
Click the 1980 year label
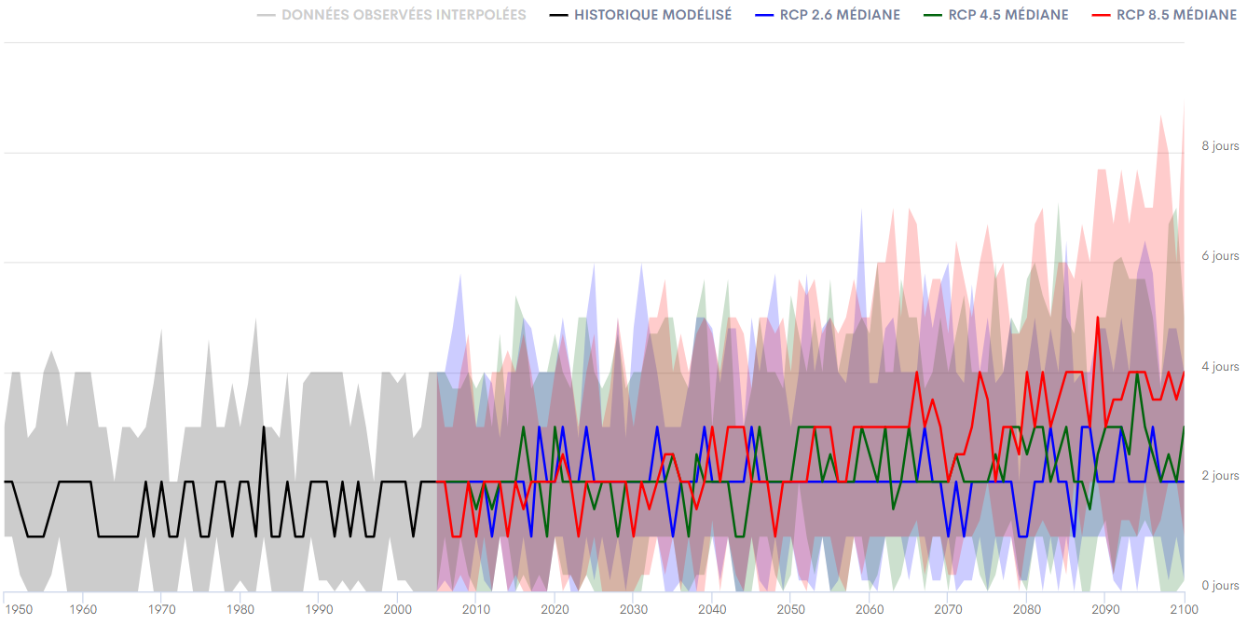point(240,609)
